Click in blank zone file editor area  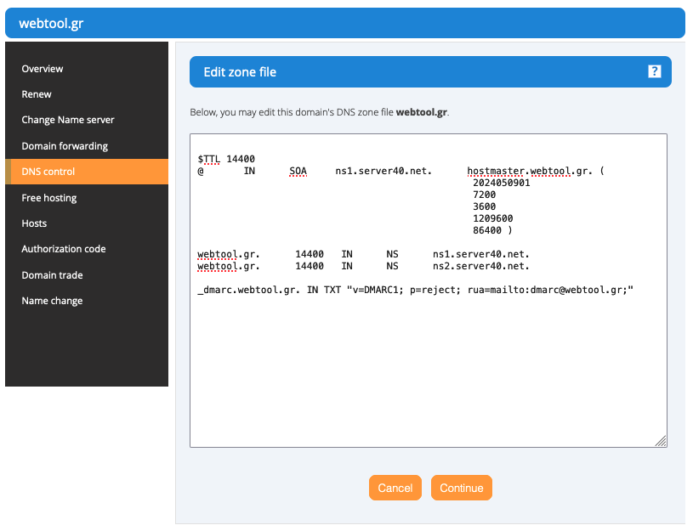(x=429, y=371)
